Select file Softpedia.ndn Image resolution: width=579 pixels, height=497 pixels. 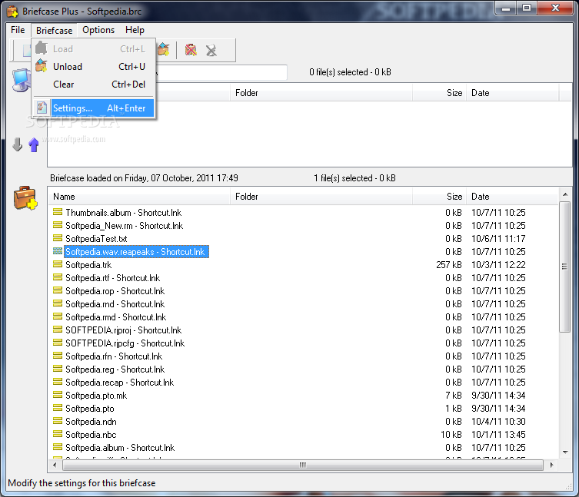coord(91,422)
